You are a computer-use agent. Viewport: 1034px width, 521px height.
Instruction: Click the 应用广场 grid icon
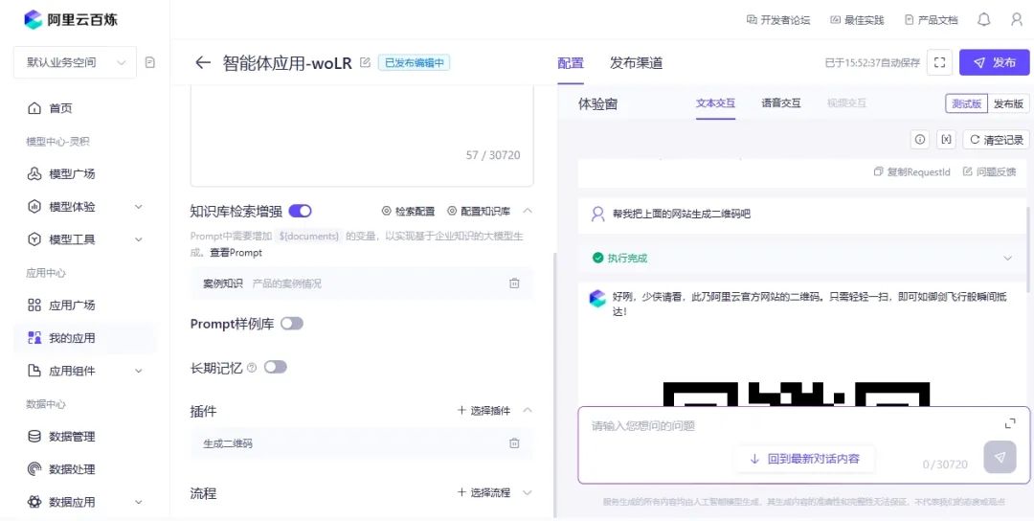point(34,305)
